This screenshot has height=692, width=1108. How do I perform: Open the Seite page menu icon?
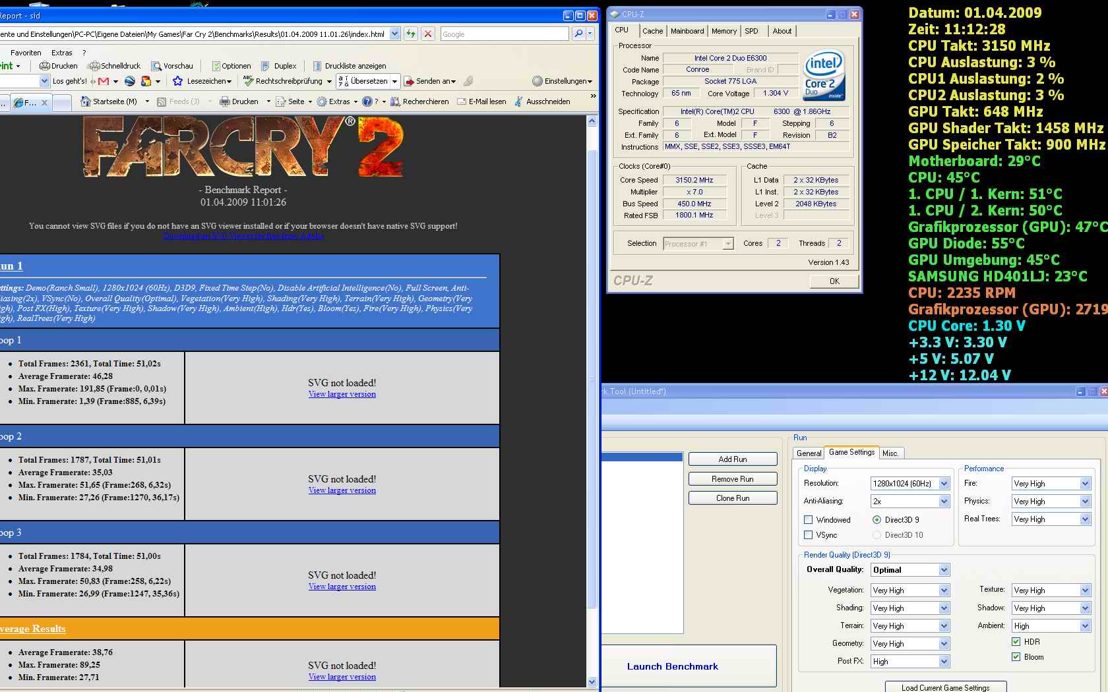tap(281, 101)
